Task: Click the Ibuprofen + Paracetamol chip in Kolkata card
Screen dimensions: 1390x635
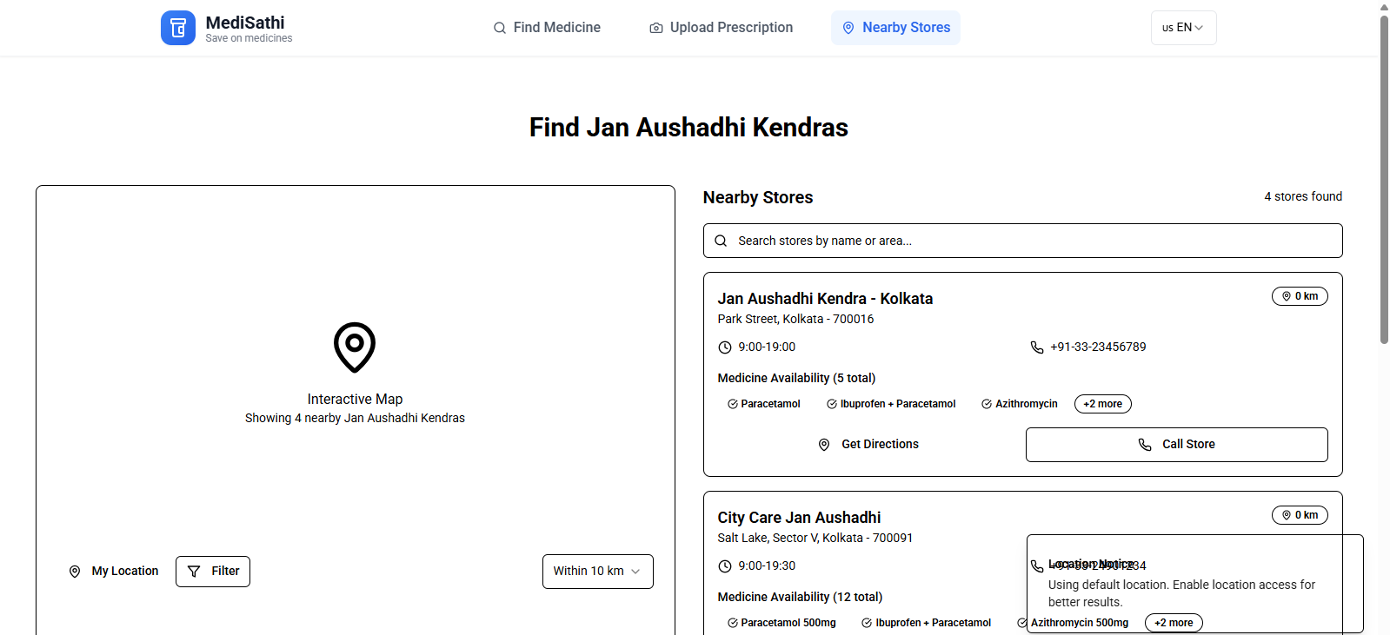Action: coord(891,404)
